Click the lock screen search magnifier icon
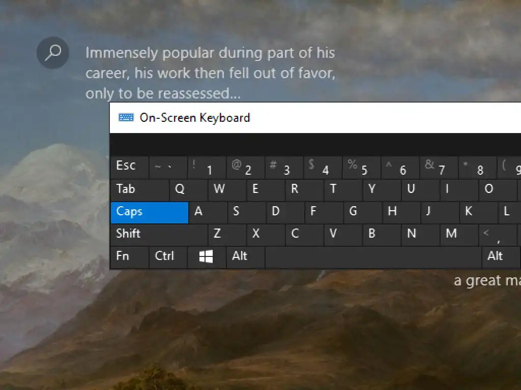Image resolution: width=521 pixels, height=390 pixels. [x=53, y=53]
